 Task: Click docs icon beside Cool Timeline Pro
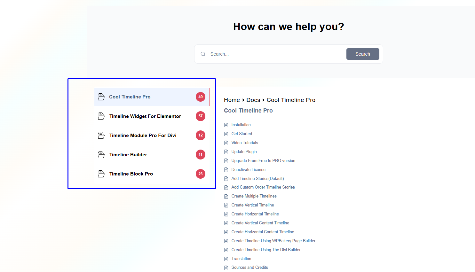[101, 97]
